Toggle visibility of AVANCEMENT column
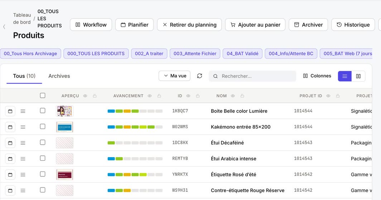The image size is (381, 200). tap(150, 96)
